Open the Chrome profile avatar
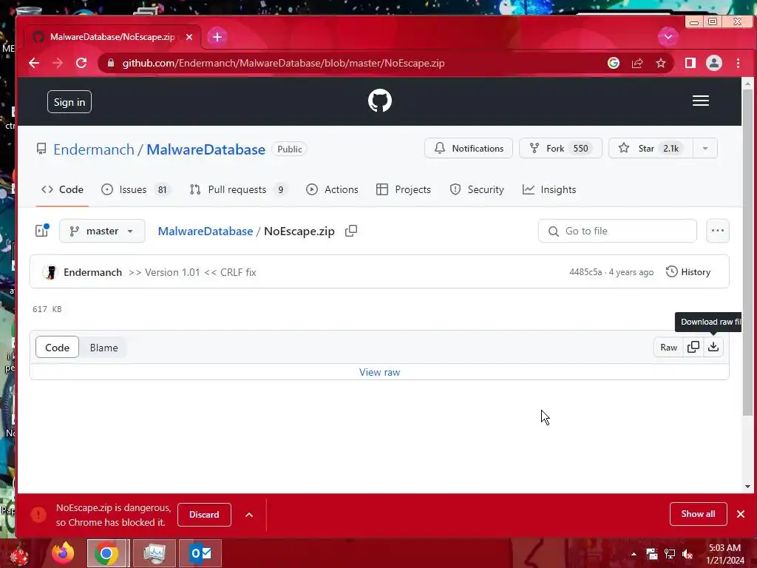The height and width of the screenshot is (568, 757). pos(714,64)
